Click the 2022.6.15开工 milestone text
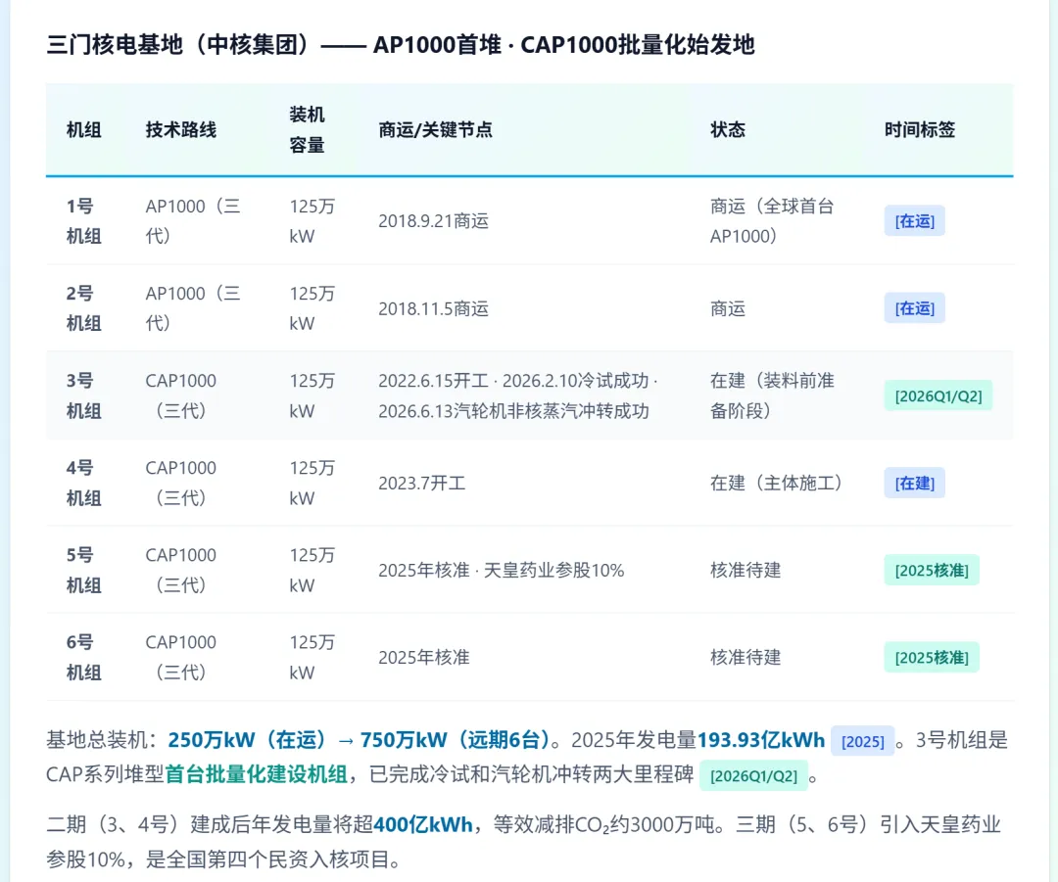Viewport: 1058px width, 882px height. (433, 381)
